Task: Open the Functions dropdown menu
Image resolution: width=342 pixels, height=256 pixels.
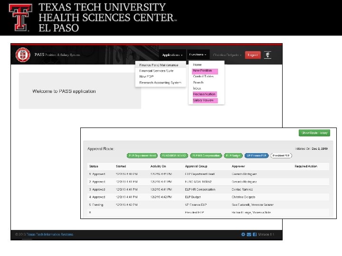Action: pos(198,55)
